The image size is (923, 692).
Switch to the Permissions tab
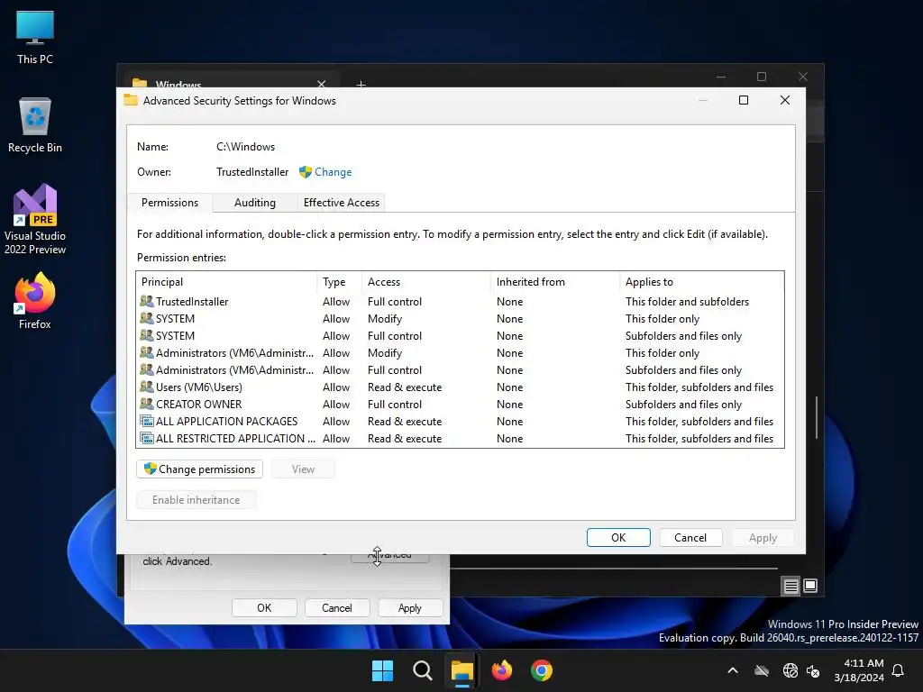point(169,203)
